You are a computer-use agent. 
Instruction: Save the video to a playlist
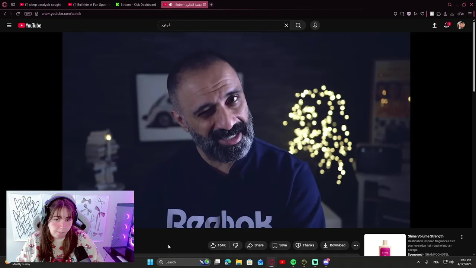(x=280, y=245)
